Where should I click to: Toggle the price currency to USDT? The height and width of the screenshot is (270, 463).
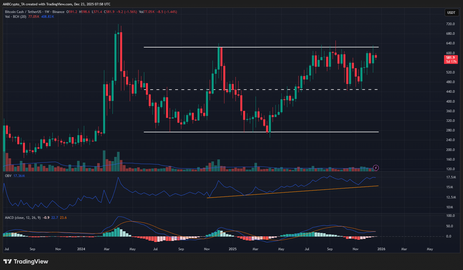click(452, 12)
